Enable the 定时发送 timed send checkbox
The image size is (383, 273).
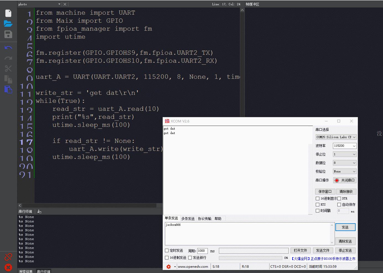click(x=167, y=250)
